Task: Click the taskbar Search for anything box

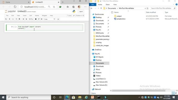Action: point(29,97)
